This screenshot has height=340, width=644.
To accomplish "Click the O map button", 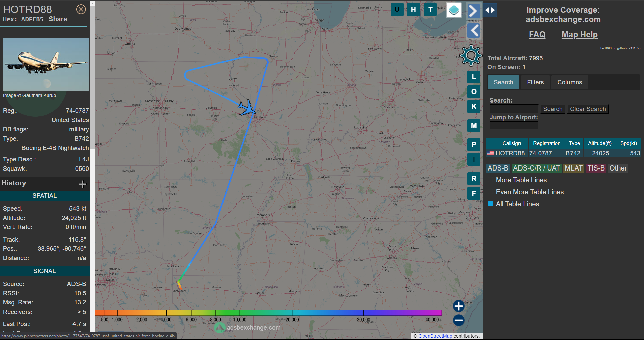I will tap(474, 92).
